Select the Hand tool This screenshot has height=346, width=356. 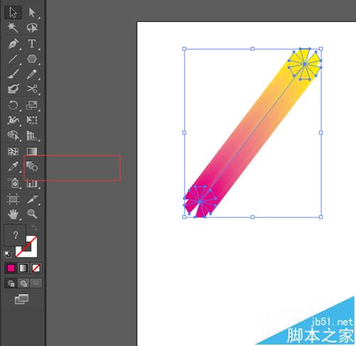tap(13, 214)
